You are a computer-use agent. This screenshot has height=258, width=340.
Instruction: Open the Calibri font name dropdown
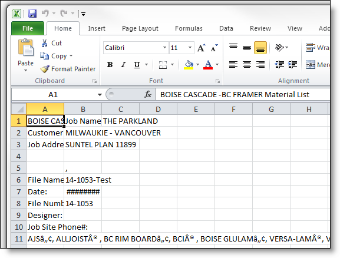[x=164, y=48]
